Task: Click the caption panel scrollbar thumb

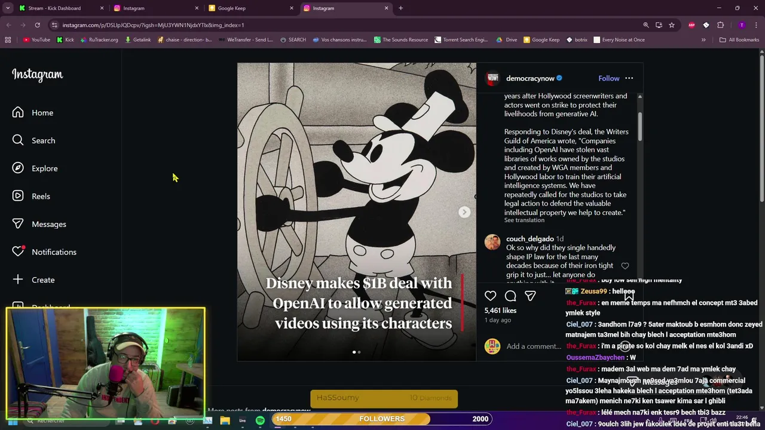Action: [639, 127]
